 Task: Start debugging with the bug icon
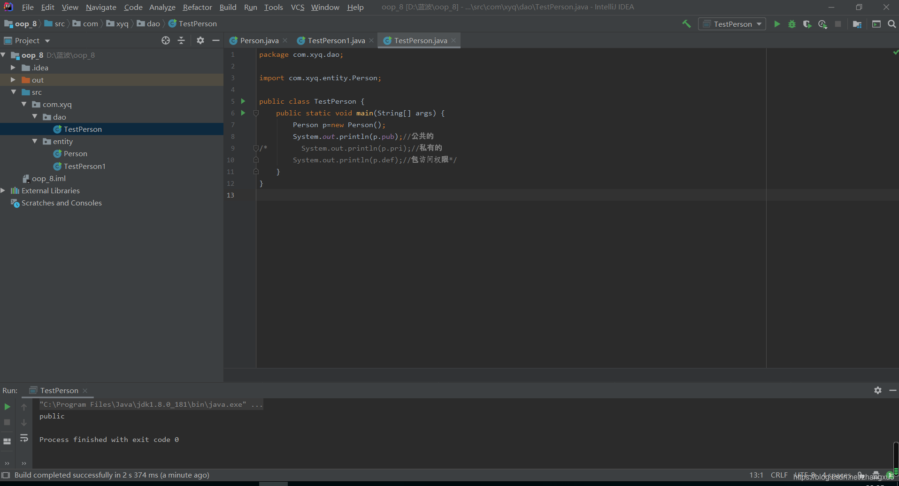(x=792, y=24)
